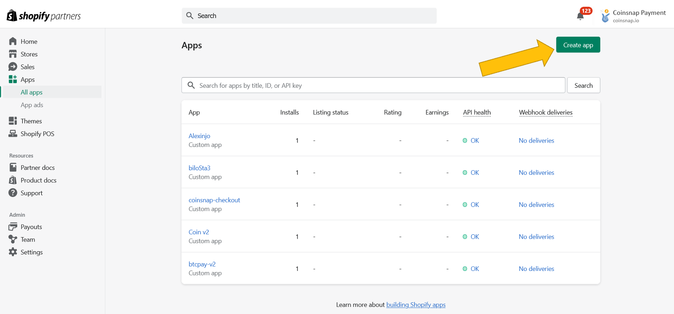Click the Search button beside app search

[x=583, y=85]
